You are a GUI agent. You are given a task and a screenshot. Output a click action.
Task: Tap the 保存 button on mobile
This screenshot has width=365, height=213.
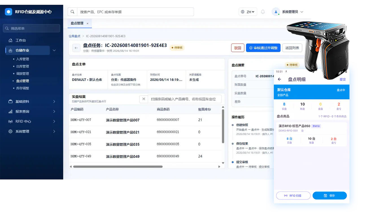point(330,196)
